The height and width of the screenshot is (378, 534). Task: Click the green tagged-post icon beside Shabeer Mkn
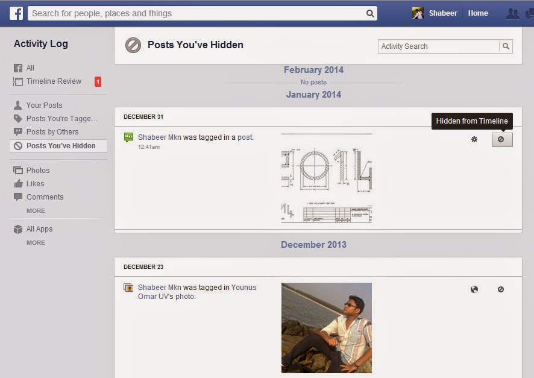[x=129, y=137]
